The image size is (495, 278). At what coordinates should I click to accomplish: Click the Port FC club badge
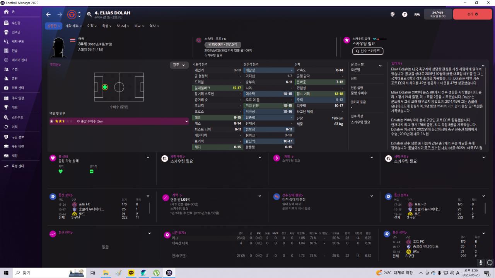(x=72, y=15)
